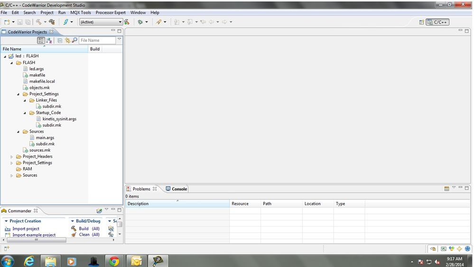Expand the Project_Headers folder
The height and width of the screenshot is (267, 474).
(x=11, y=157)
